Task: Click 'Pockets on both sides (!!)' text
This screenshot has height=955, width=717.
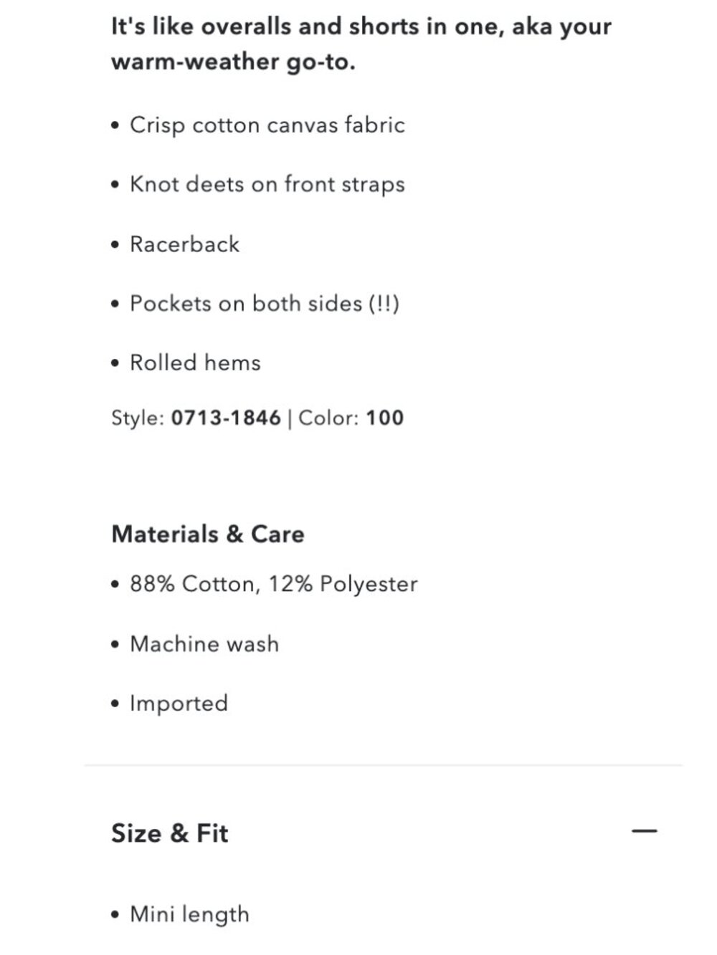Action: (x=265, y=304)
